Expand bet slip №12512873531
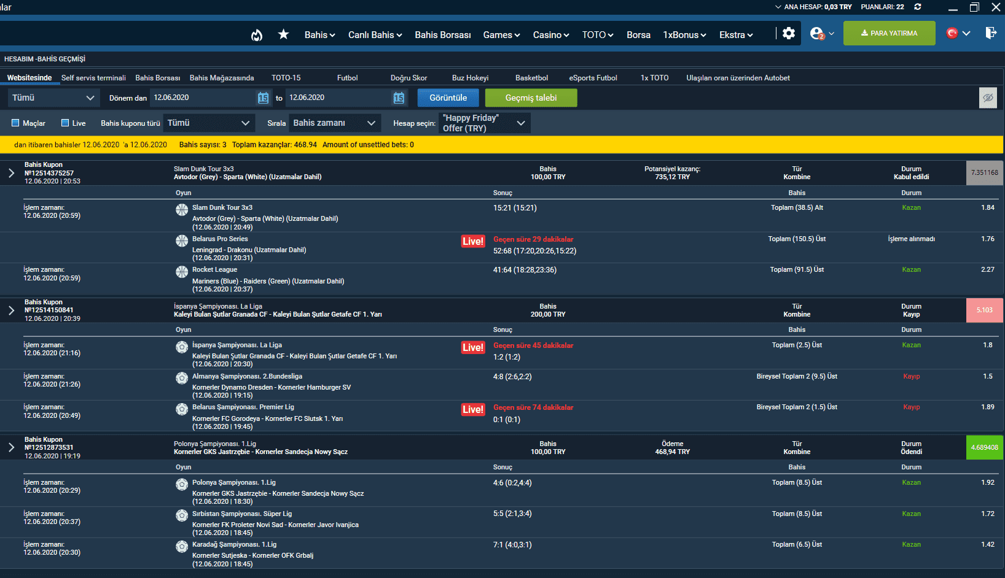Viewport: 1005px width, 578px height. tap(12, 447)
